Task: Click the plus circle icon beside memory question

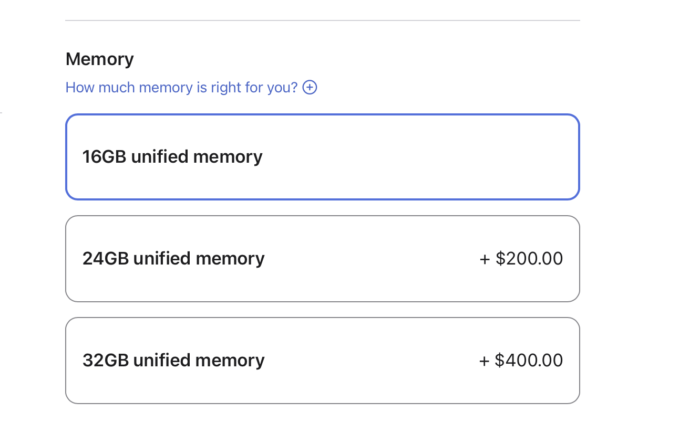Action: [310, 87]
